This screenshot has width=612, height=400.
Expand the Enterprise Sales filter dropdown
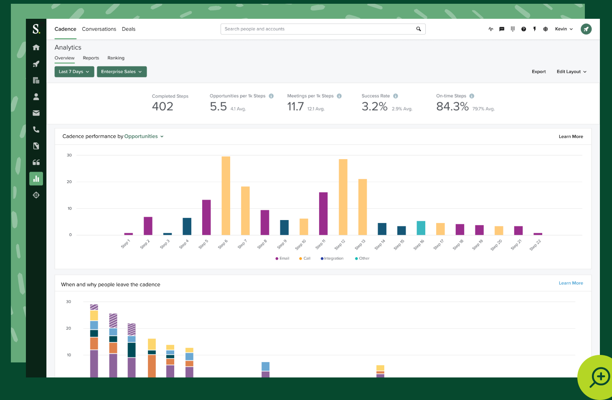tap(122, 72)
